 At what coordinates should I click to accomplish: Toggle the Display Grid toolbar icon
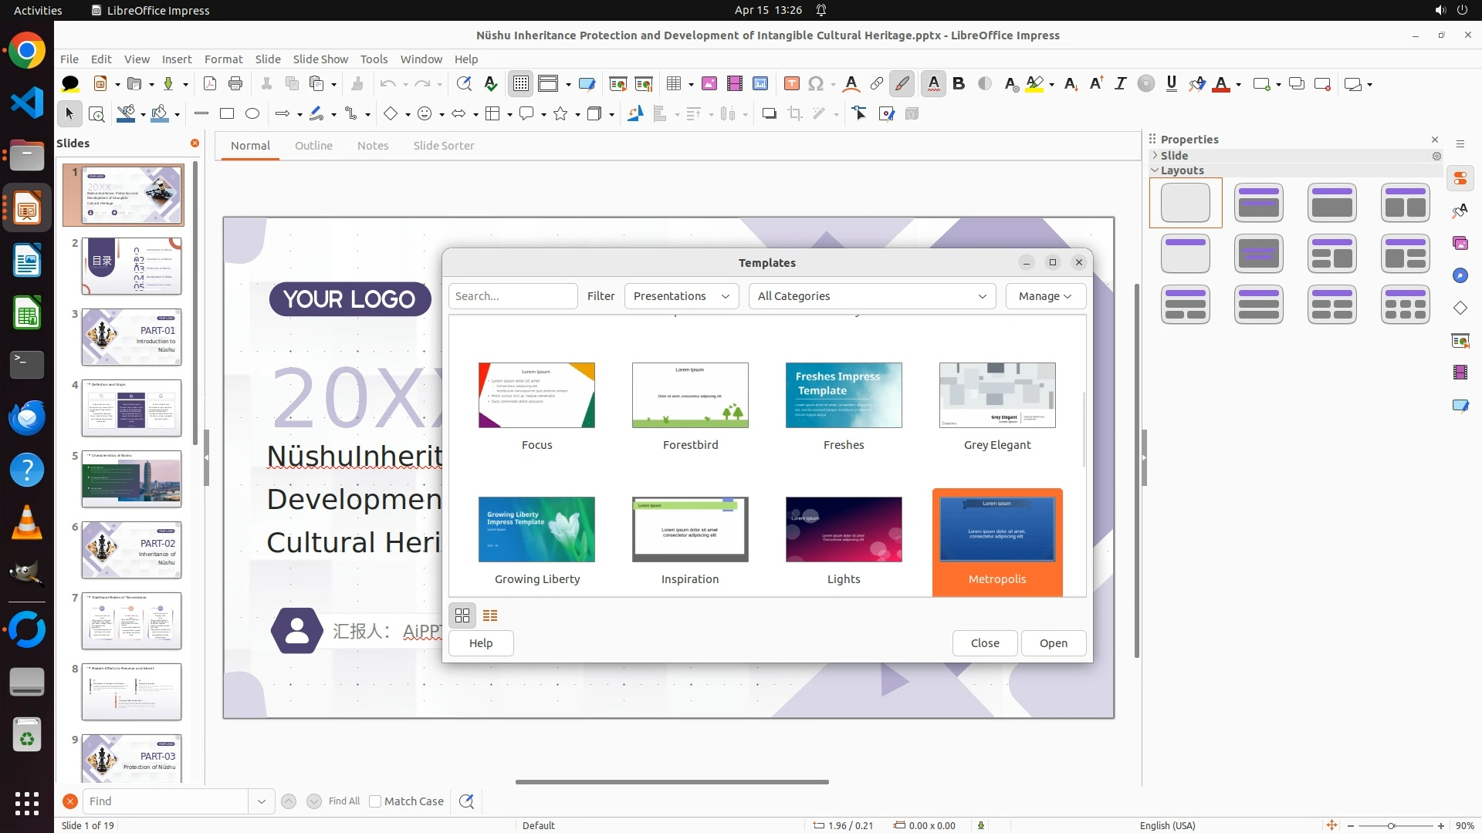pyautogui.click(x=521, y=84)
